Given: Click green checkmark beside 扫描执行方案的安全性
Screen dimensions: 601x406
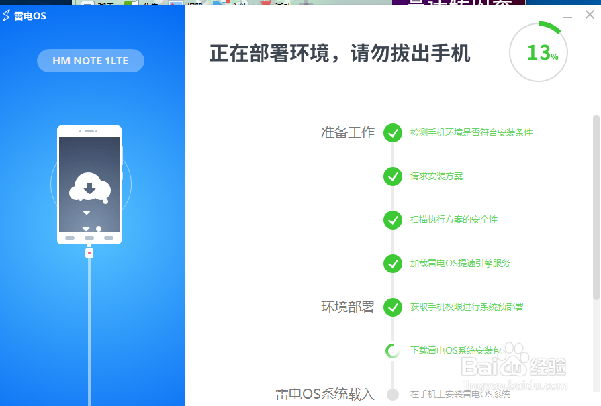Looking at the screenshot, I should click(x=393, y=220).
